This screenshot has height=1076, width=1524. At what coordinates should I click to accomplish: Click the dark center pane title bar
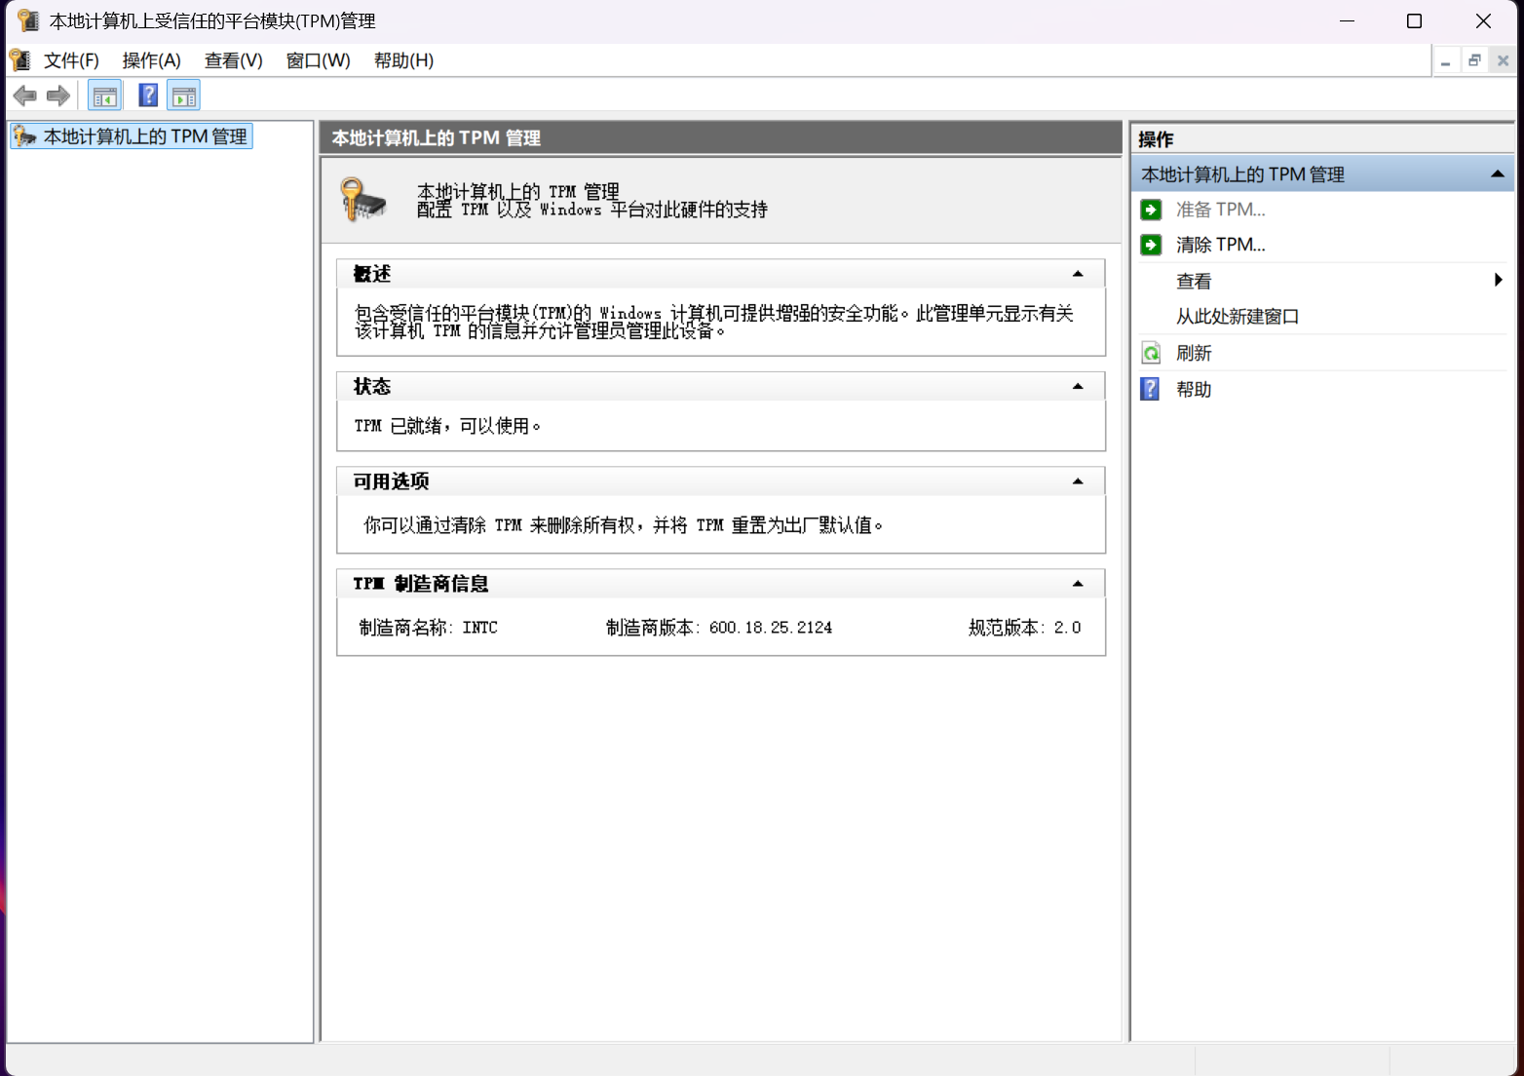pyautogui.click(x=721, y=137)
